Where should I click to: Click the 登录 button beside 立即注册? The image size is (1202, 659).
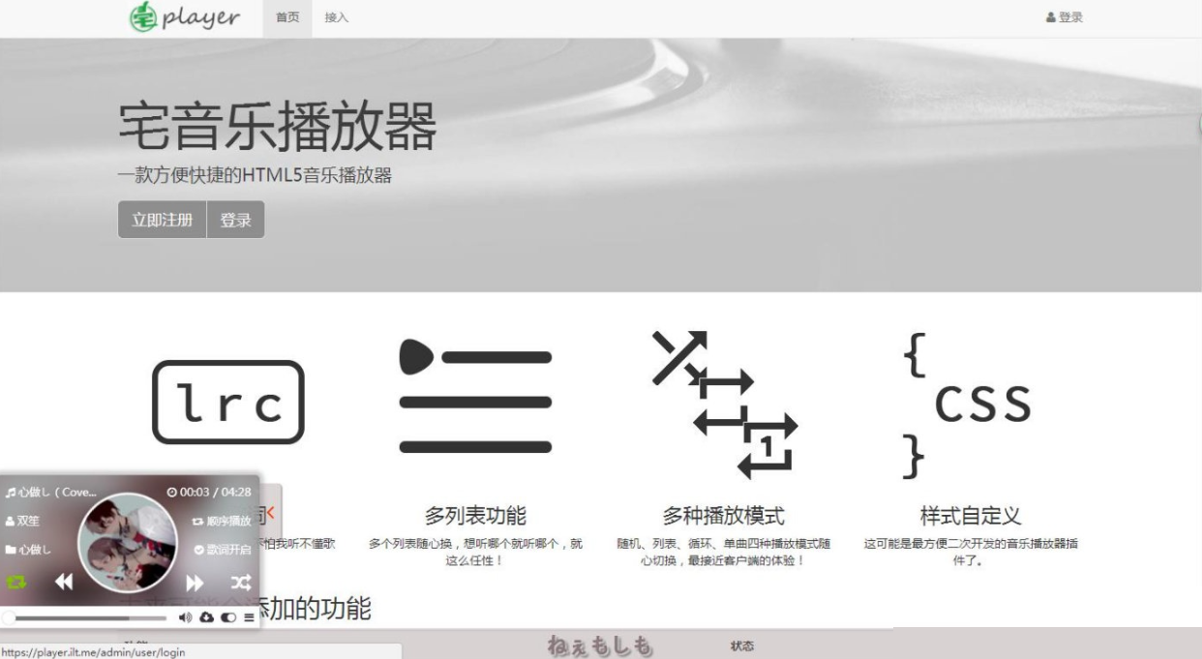click(x=236, y=220)
